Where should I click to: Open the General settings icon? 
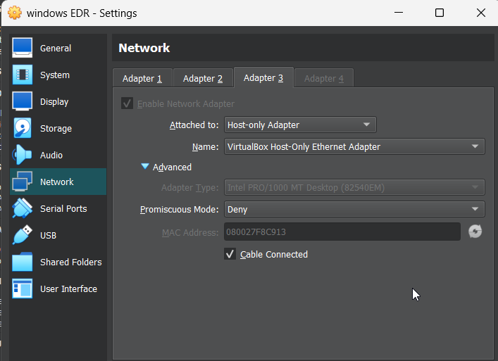coord(23,48)
